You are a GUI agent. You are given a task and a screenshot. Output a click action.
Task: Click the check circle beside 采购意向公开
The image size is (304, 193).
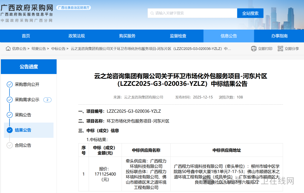click(x=10, y=84)
